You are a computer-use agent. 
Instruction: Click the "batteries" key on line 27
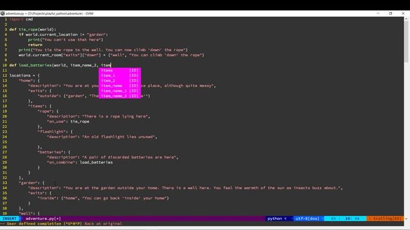pos(50,152)
